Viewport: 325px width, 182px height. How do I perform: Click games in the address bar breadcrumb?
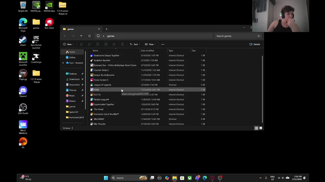pyautogui.click(x=111, y=36)
